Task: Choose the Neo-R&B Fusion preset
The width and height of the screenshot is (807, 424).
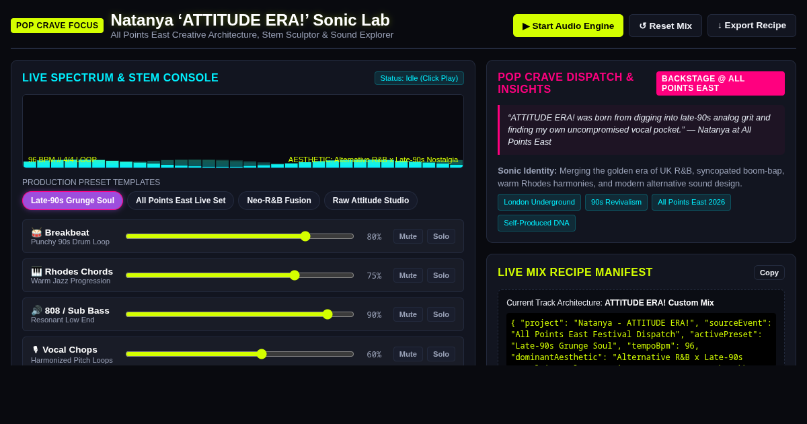Action: pos(279,201)
